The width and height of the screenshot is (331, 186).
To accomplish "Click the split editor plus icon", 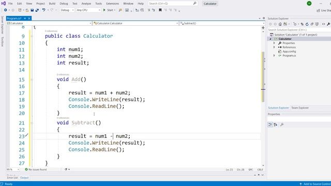I will tap(263, 27).
